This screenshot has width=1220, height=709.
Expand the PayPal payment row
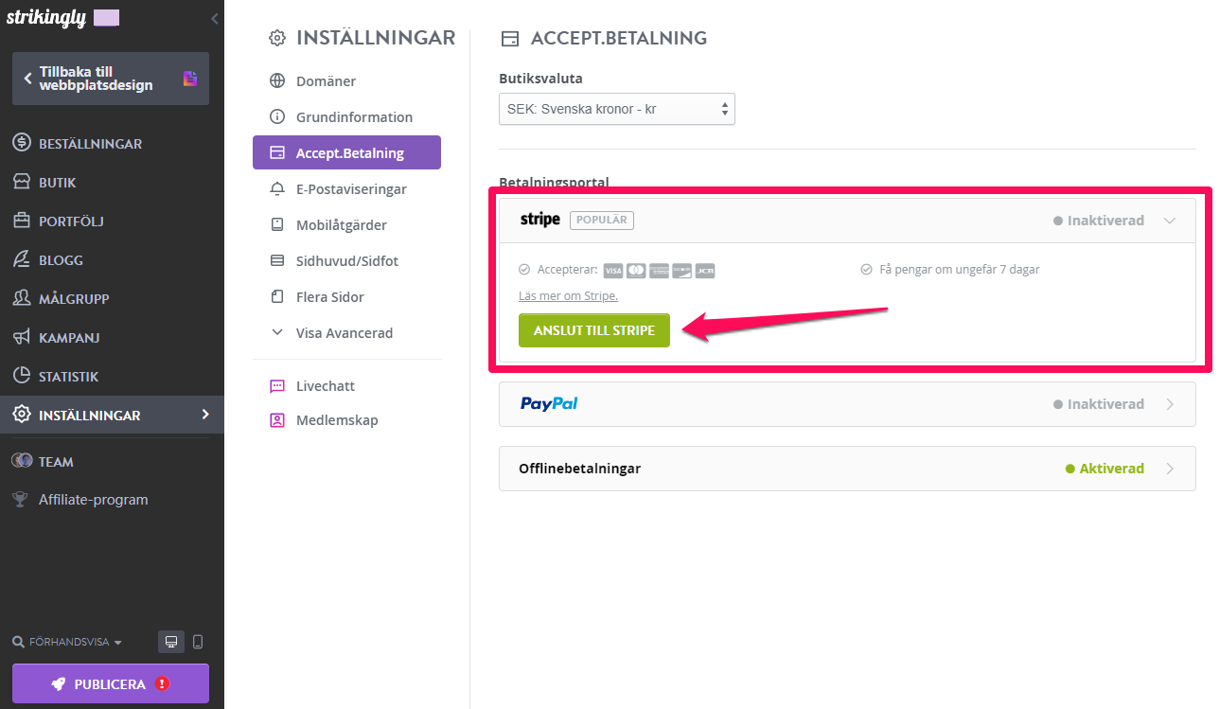pyautogui.click(x=847, y=404)
